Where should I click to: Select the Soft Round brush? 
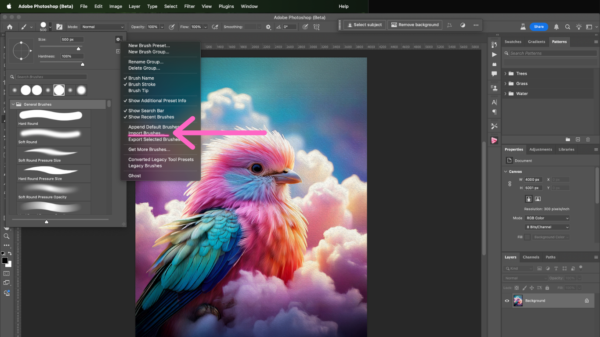click(x=54, y=137)
